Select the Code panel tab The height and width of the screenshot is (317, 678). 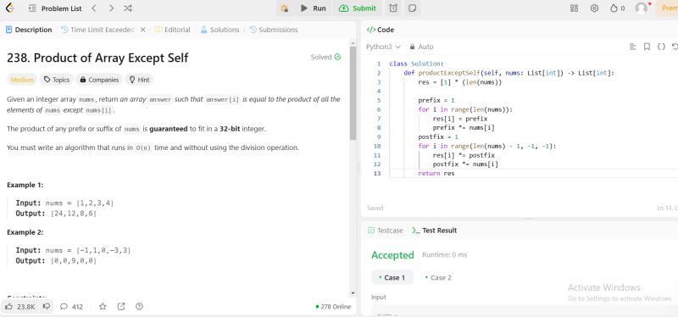point(380,30)
